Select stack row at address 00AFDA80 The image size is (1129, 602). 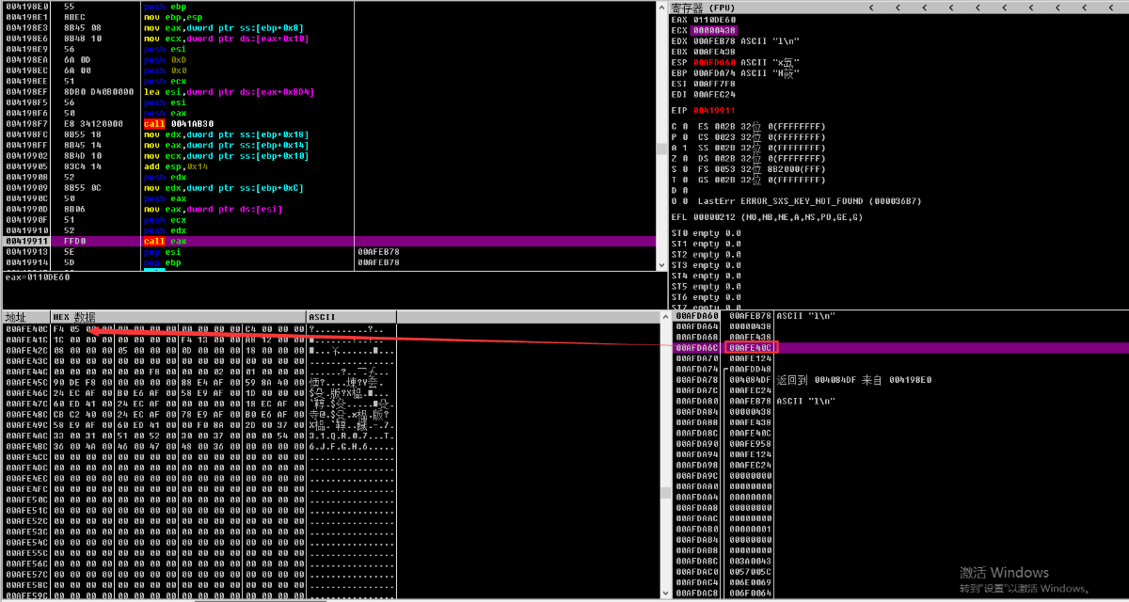click(901, 402)
